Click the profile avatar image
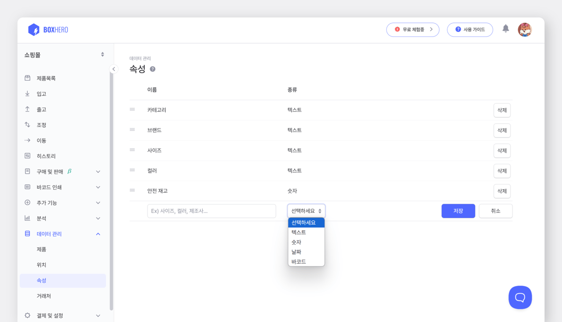 (525, 29)
